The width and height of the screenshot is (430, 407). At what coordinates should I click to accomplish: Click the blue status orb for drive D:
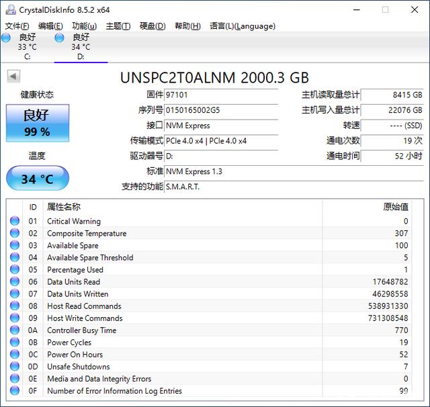tap(59, 38)
